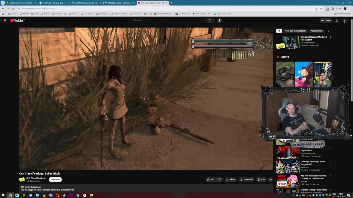Image resolution: width=353 pixels, height=198 pixels.
Task: Switch to SubsPlease tab
Action: 54,3
